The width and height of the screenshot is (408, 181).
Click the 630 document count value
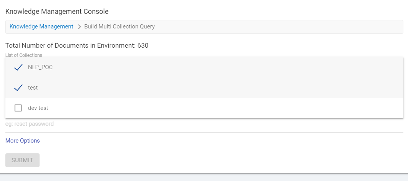pyautogui.click(x=143, y=45)
